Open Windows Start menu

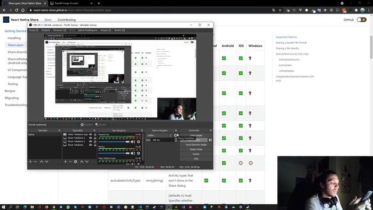pos(3,207)
